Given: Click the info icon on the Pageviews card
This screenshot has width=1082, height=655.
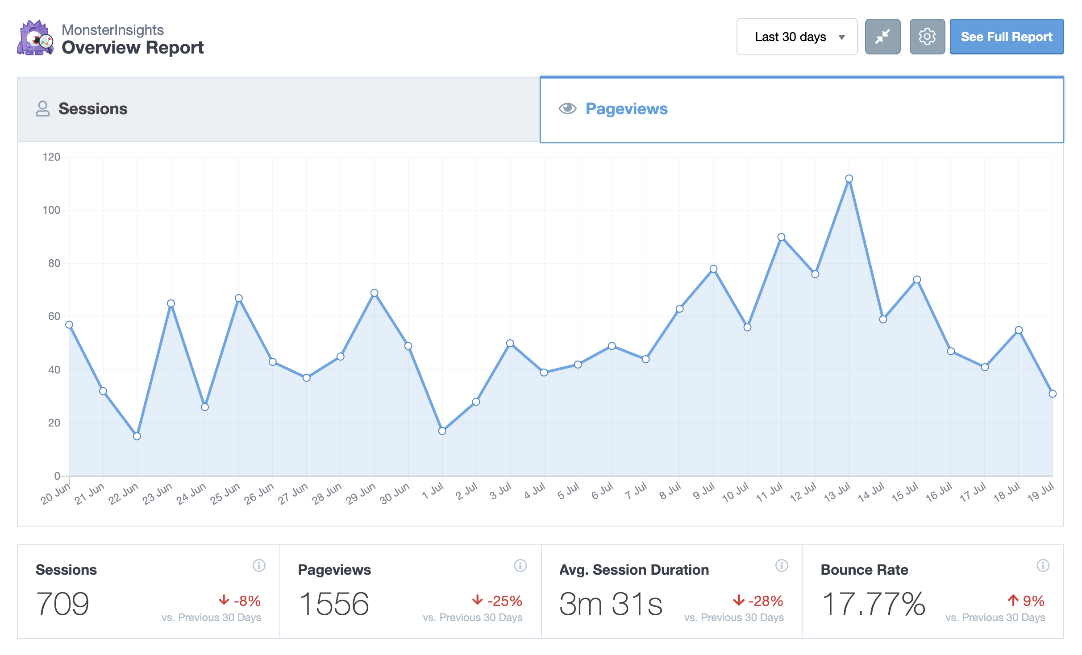Looking at the screenshot, I should pyautogui.click(x=520, y=565).
